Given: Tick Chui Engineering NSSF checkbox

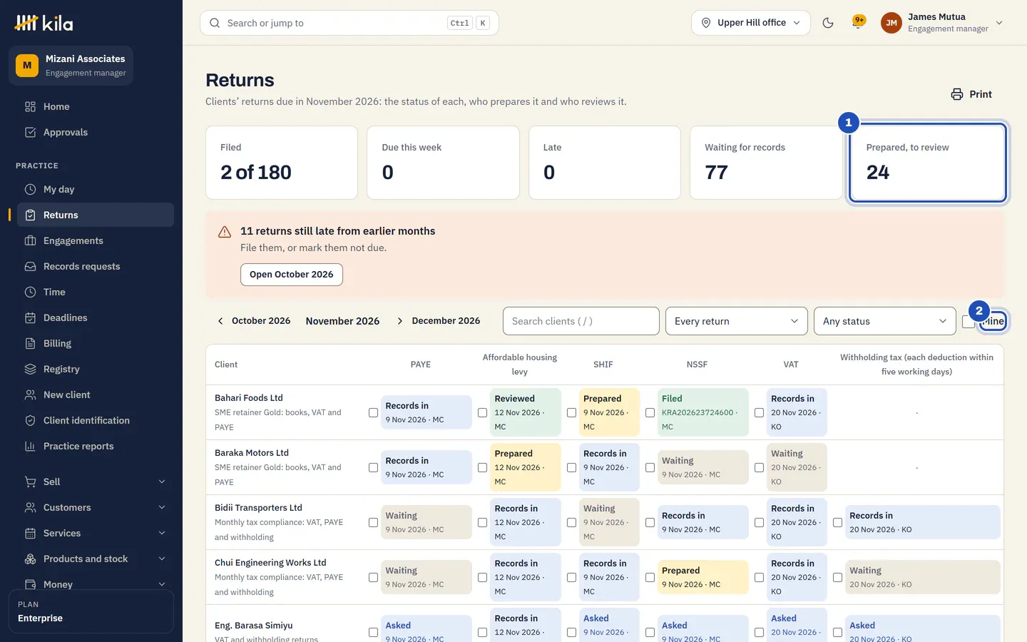Looking at the screenshot, I should pos(650,577).
